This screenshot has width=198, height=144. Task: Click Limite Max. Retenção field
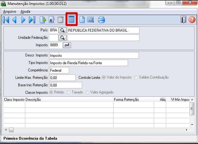62,78
